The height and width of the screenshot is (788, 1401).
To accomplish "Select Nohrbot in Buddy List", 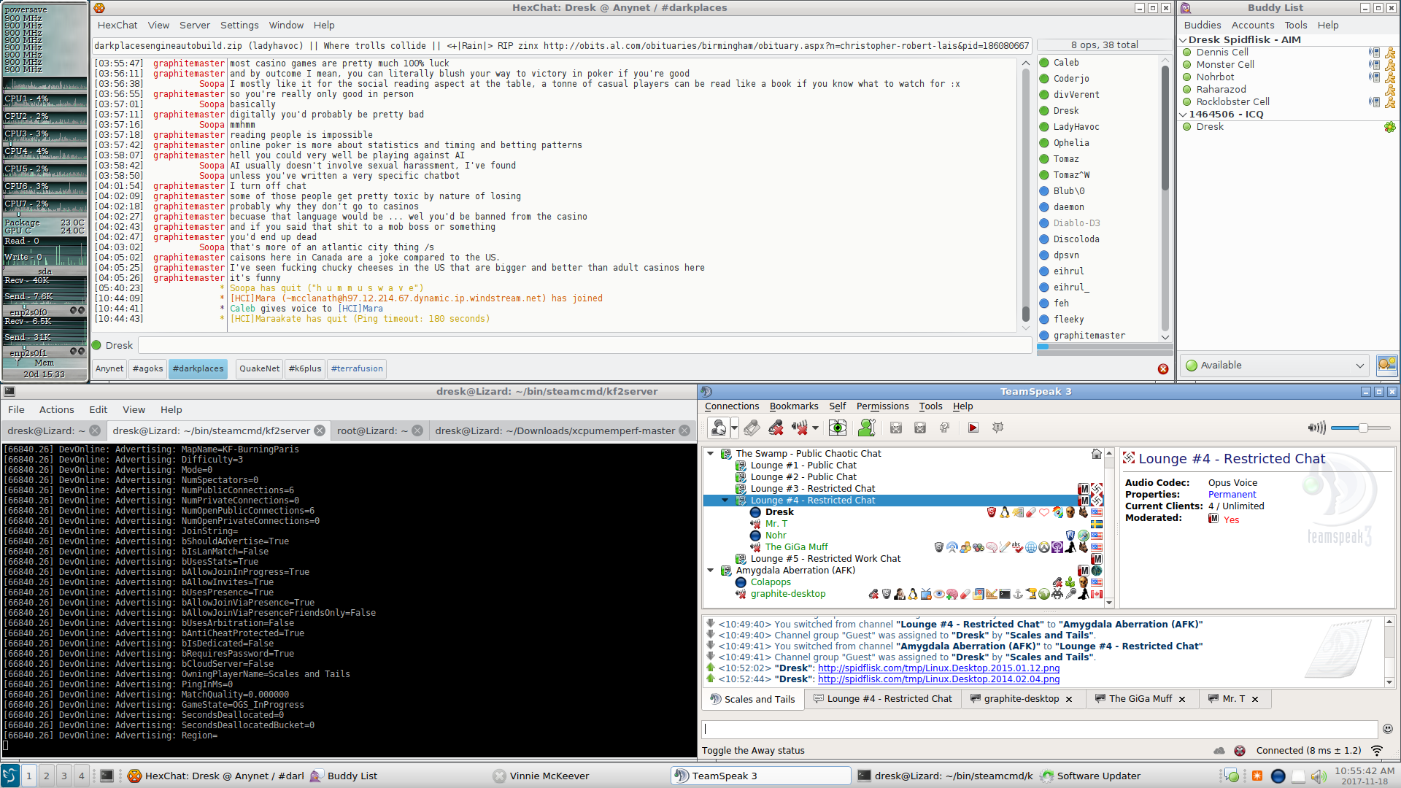I will (1215, 77).
